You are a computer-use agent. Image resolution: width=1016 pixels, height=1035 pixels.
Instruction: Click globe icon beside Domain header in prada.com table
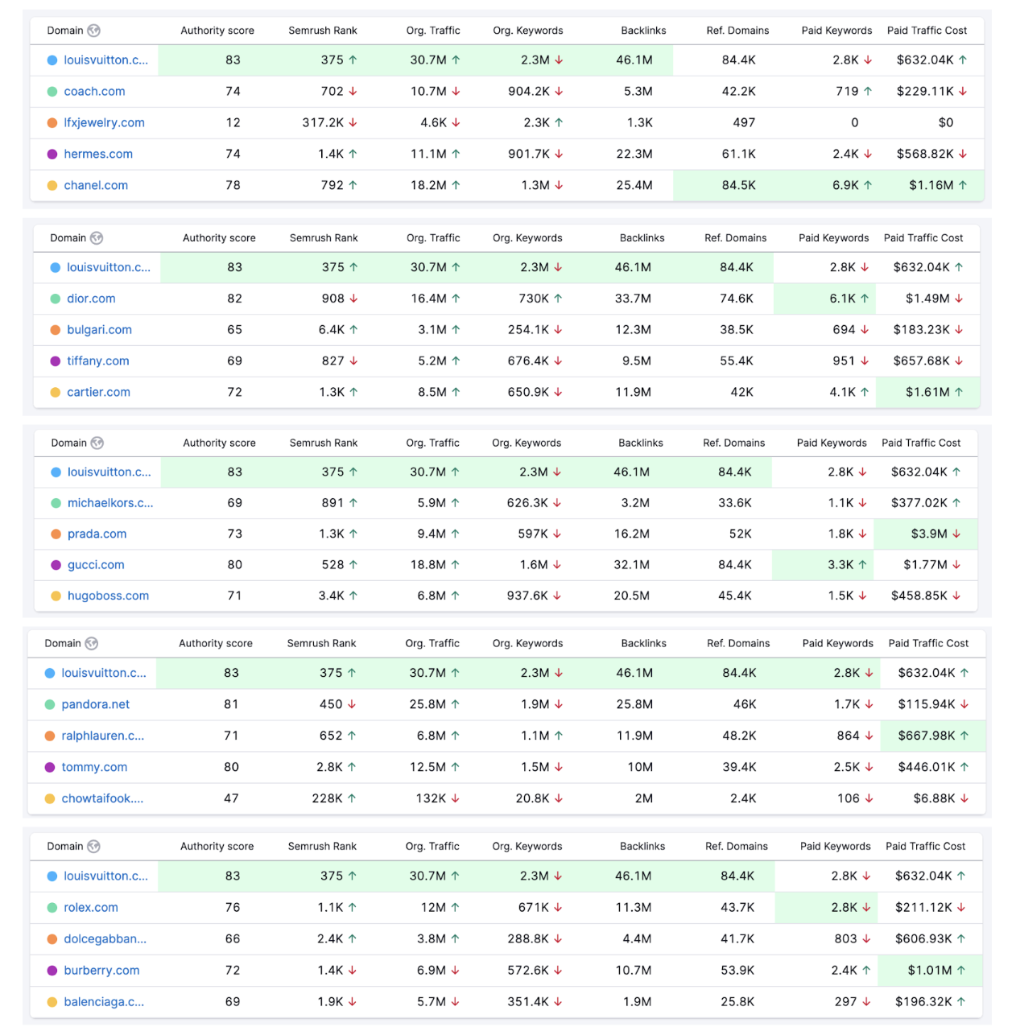97,443
